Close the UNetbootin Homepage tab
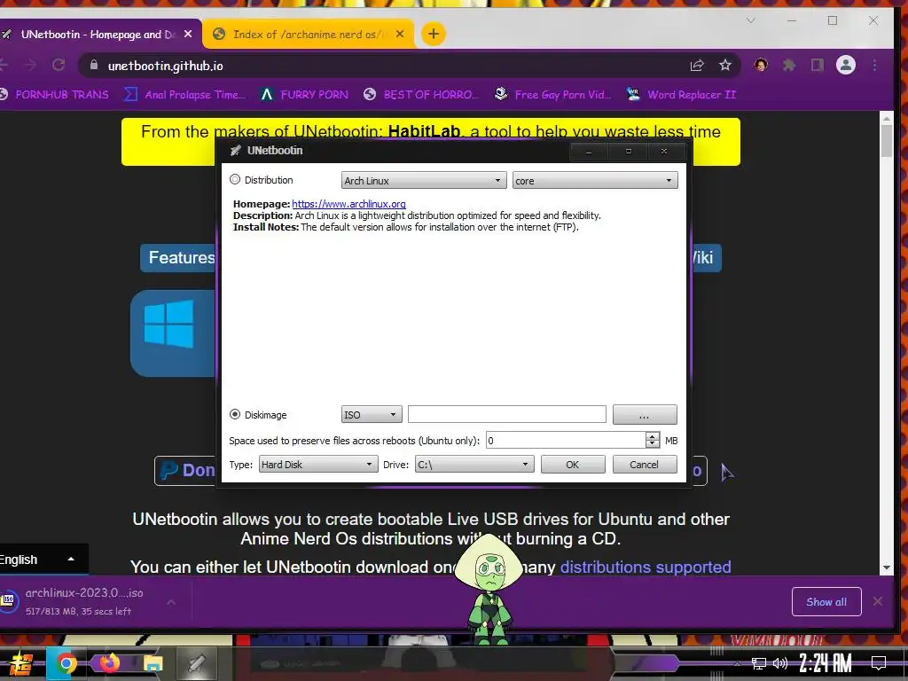This screenshot has height=681, width=908. click(x=188, y=35)
